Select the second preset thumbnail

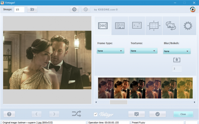pyautogui.click(x=122, y=88)
